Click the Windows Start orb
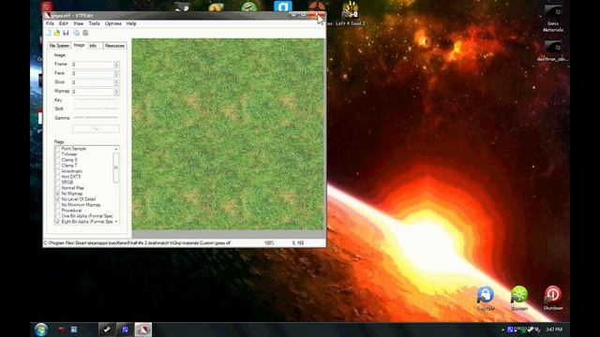The image size is (600, 337). click(41, 330)
